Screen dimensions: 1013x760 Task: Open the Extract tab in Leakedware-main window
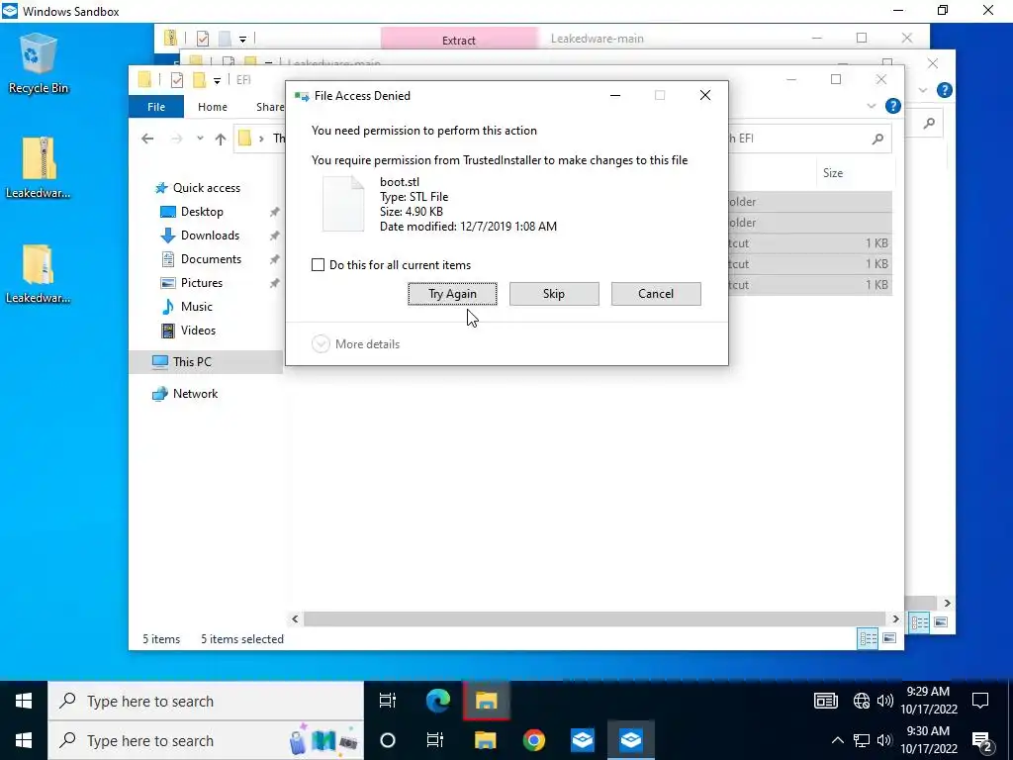[x=459, y=40]
